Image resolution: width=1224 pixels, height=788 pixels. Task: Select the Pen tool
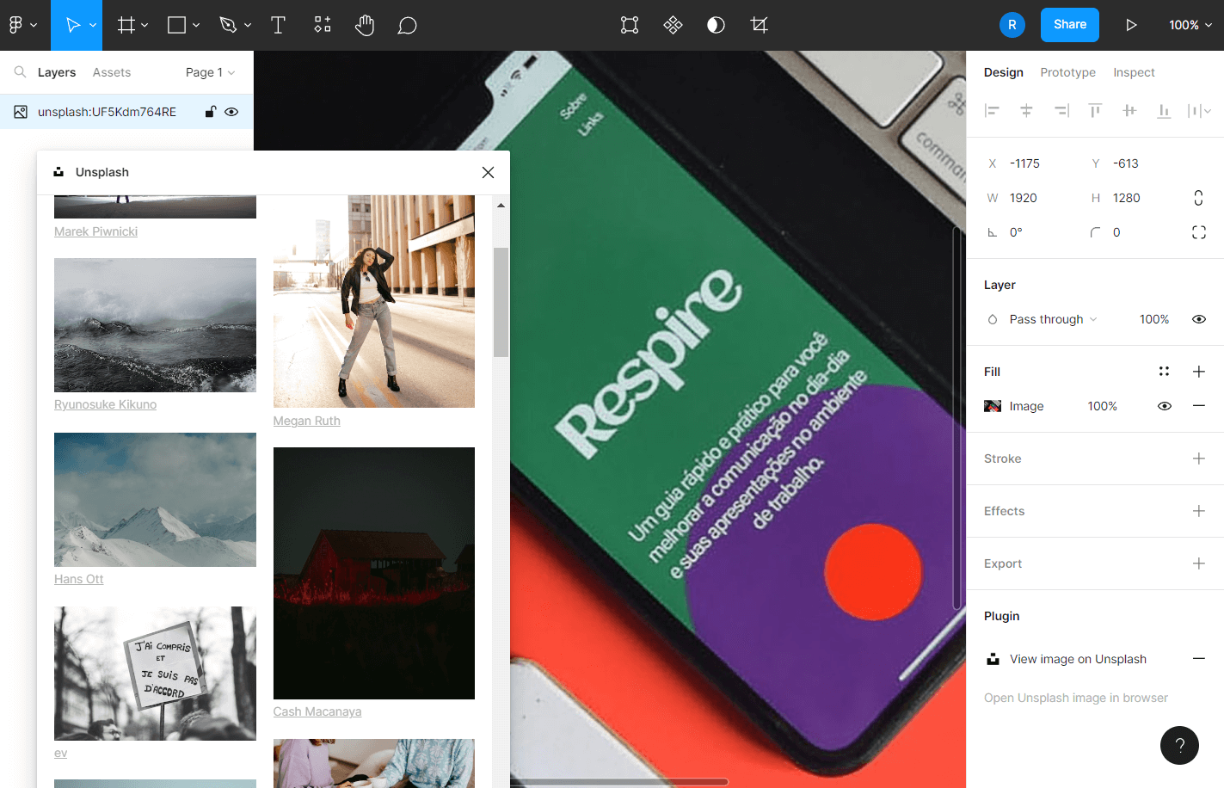pos(228,25)
